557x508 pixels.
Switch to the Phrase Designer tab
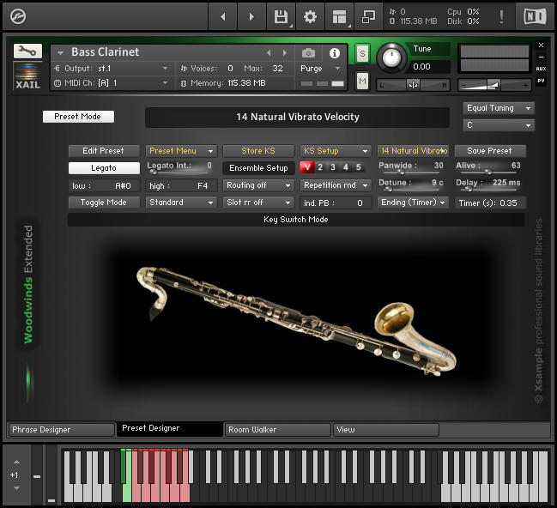point(61,430)
